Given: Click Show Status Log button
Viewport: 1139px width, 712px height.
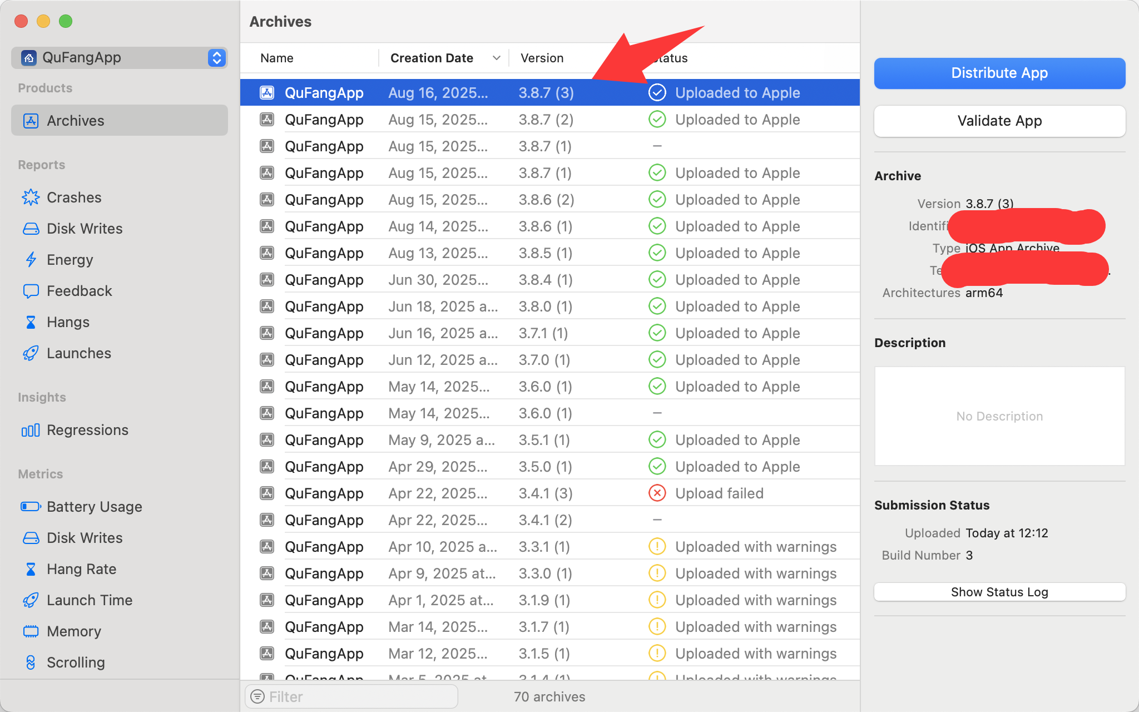Looking at the screenshot, I should click(x=999, y=592).
